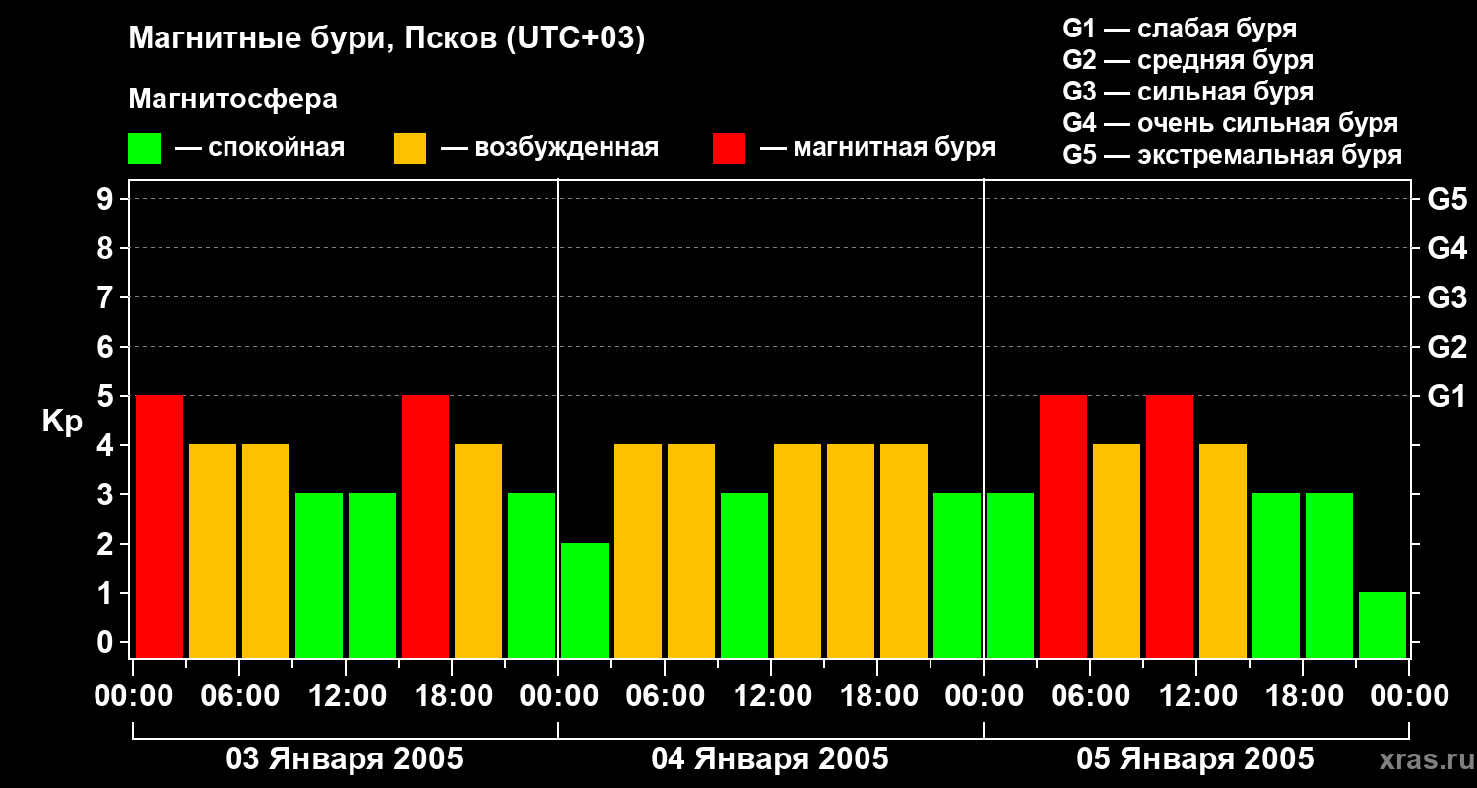Click the red "магнитная буря" legend swatch
Viewport: 1477px width, 788px height.
(729, 149)
